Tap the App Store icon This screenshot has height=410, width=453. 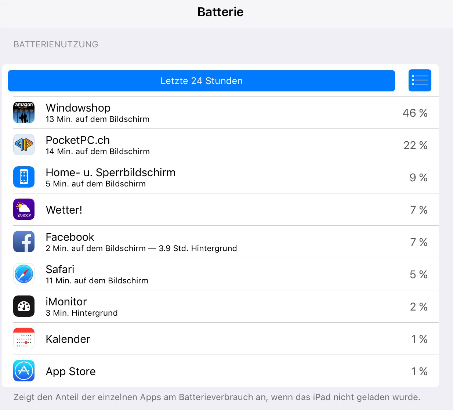click(x=24, y=371)
